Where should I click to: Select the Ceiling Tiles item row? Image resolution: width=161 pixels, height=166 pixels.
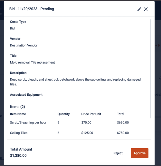tap(69, 133)
